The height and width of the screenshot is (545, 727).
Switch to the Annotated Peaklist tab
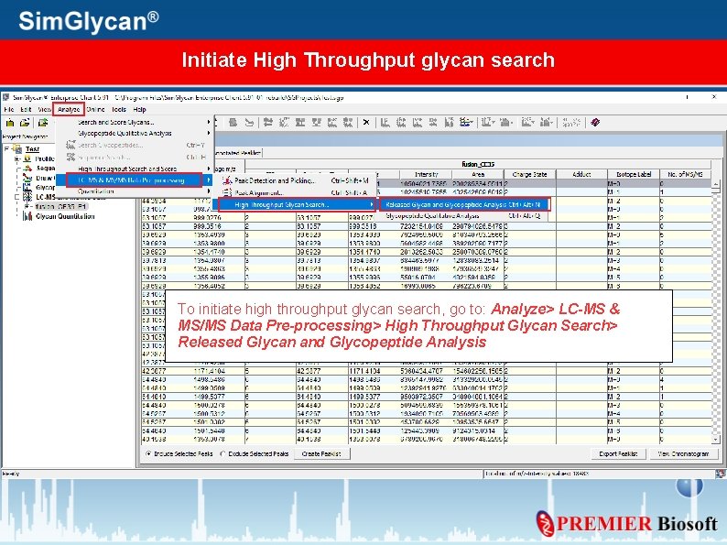click(239, 153)
